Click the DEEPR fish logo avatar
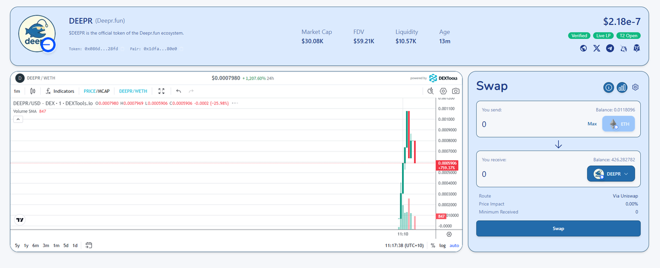 click(36, 35)
